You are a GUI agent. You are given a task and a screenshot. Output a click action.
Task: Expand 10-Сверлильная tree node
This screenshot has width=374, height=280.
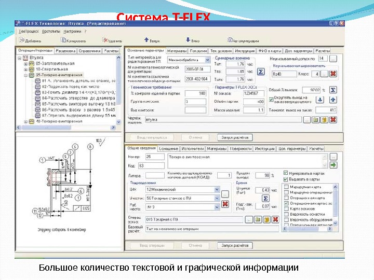[26, 69]
